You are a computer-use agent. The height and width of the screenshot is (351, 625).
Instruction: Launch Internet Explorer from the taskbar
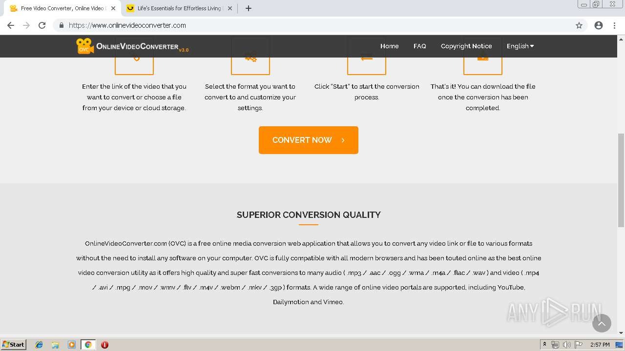[x=39, y=345]
